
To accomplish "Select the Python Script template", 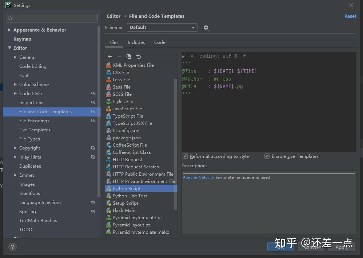I will tap(141, 188).
